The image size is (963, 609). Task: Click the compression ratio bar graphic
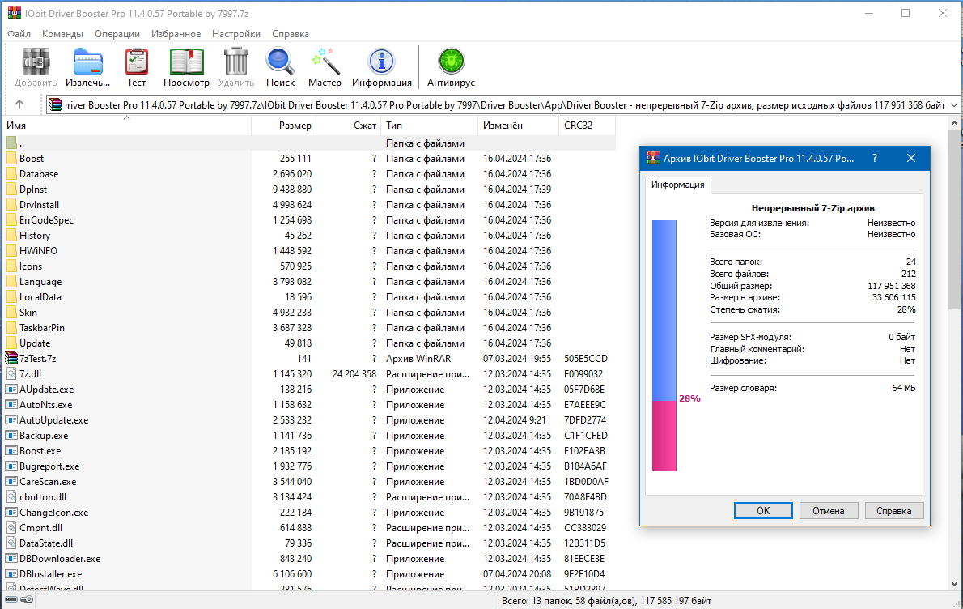pos(664,347)
